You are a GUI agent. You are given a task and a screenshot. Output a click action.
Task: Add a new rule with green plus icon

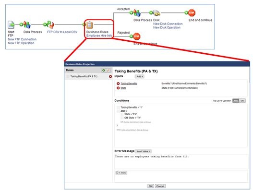point(104,71)
